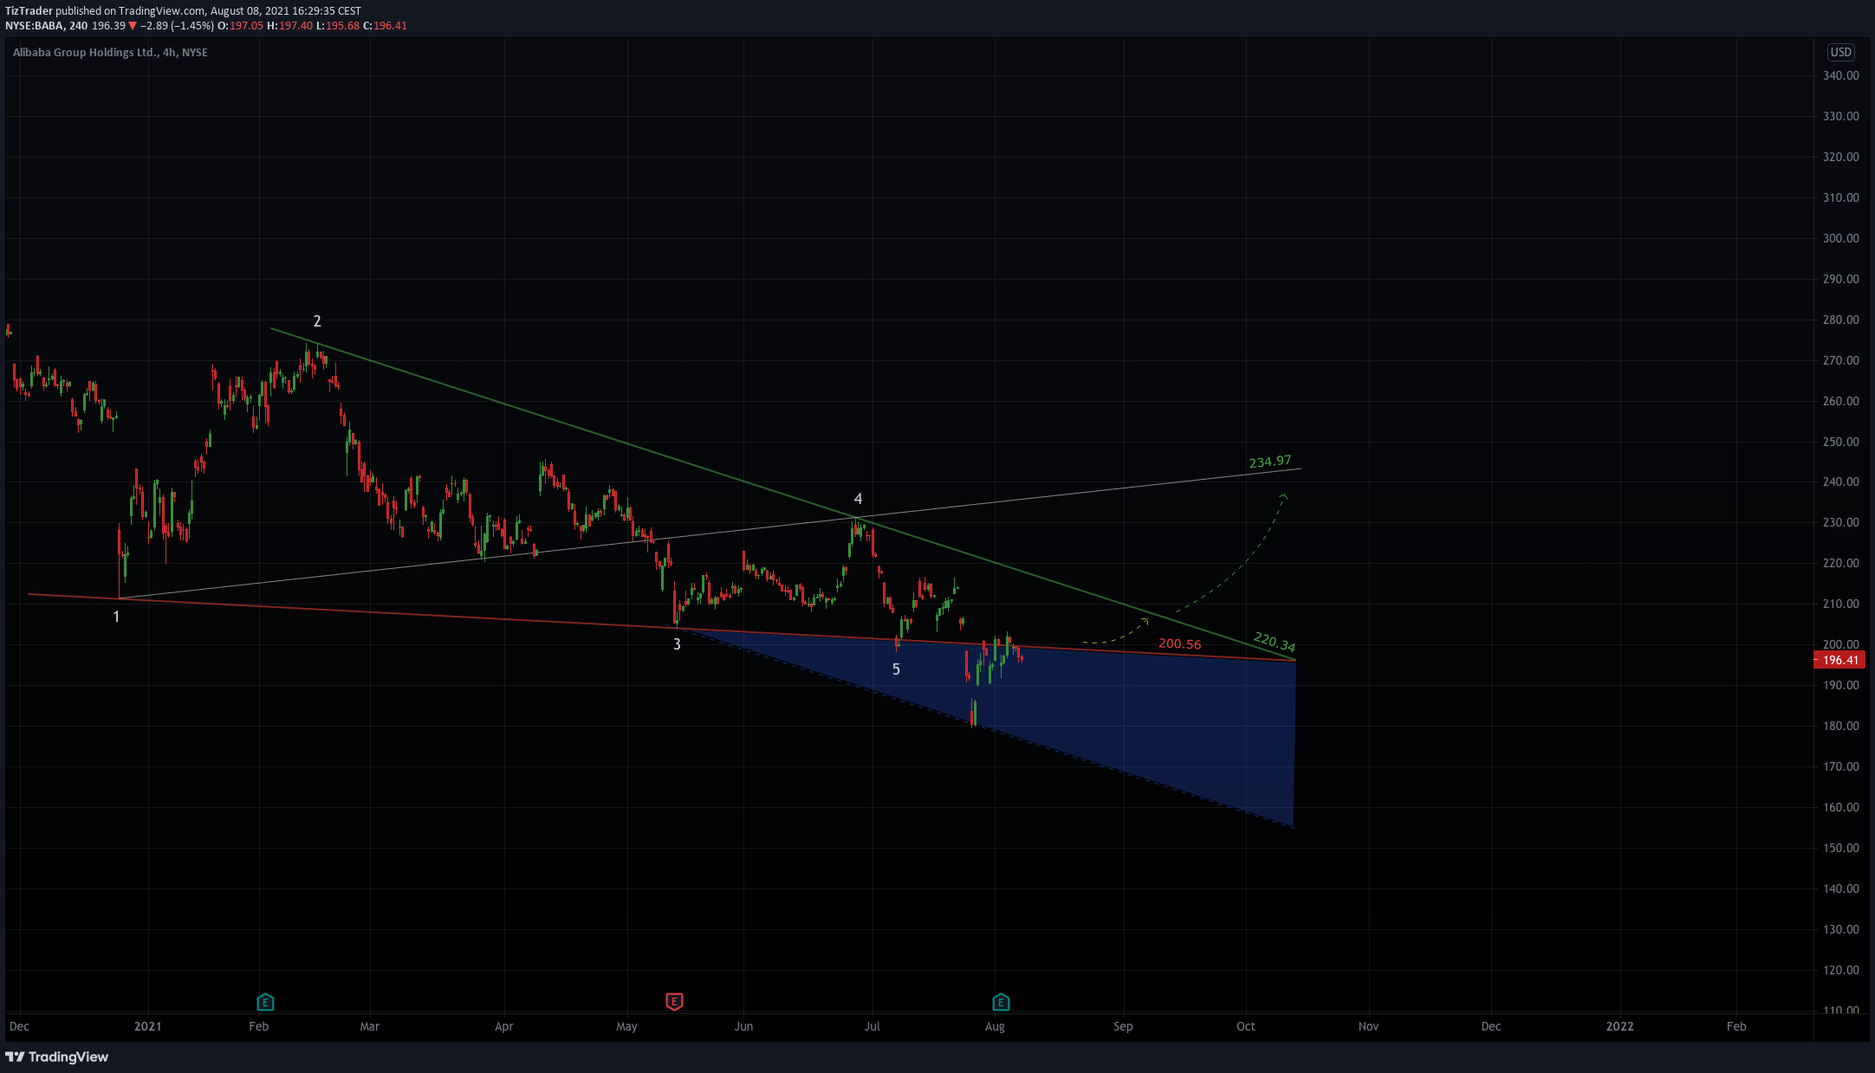Open the USD currency selector

point(1840,52)
